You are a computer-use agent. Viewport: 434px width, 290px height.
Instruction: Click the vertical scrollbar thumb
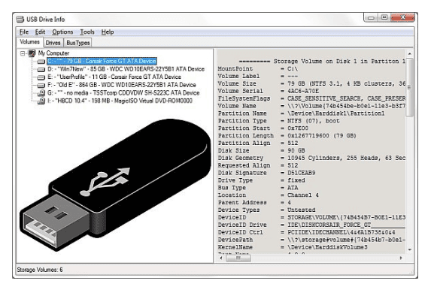[410, 87]
